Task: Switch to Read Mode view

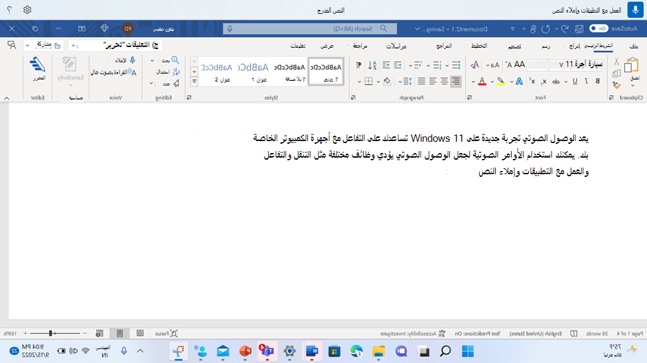Action: click(140, 333)
